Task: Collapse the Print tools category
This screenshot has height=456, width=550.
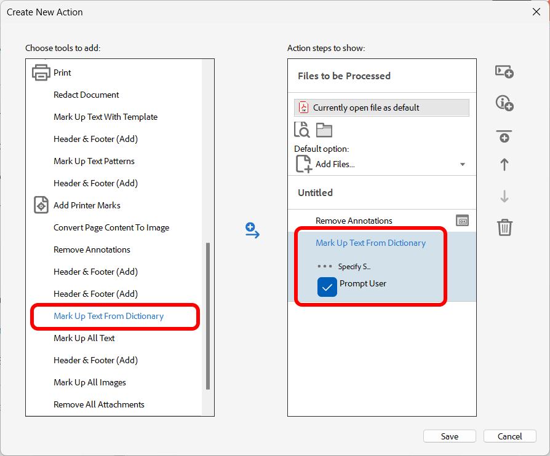Action: [41, 73]
